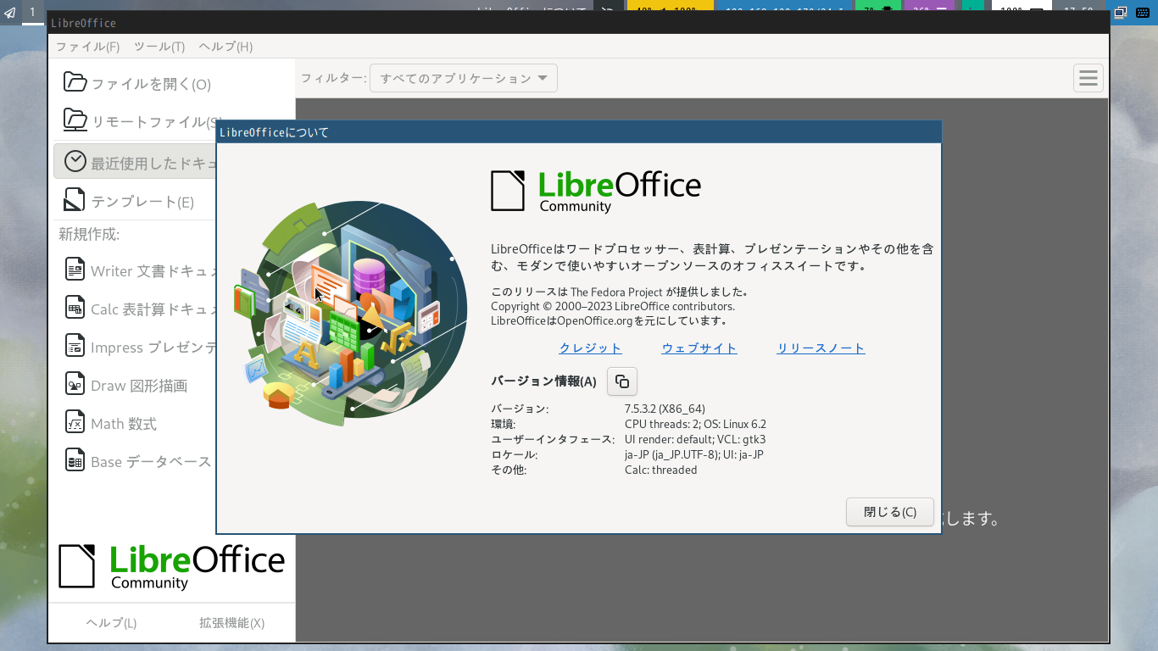Copy version information with the copy icon

[x=622, y=381]
